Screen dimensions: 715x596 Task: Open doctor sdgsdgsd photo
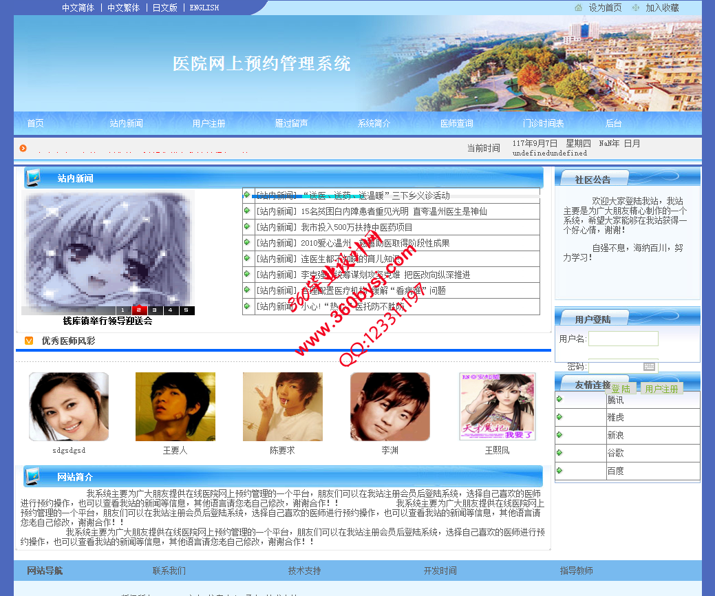tap(69, 407)
